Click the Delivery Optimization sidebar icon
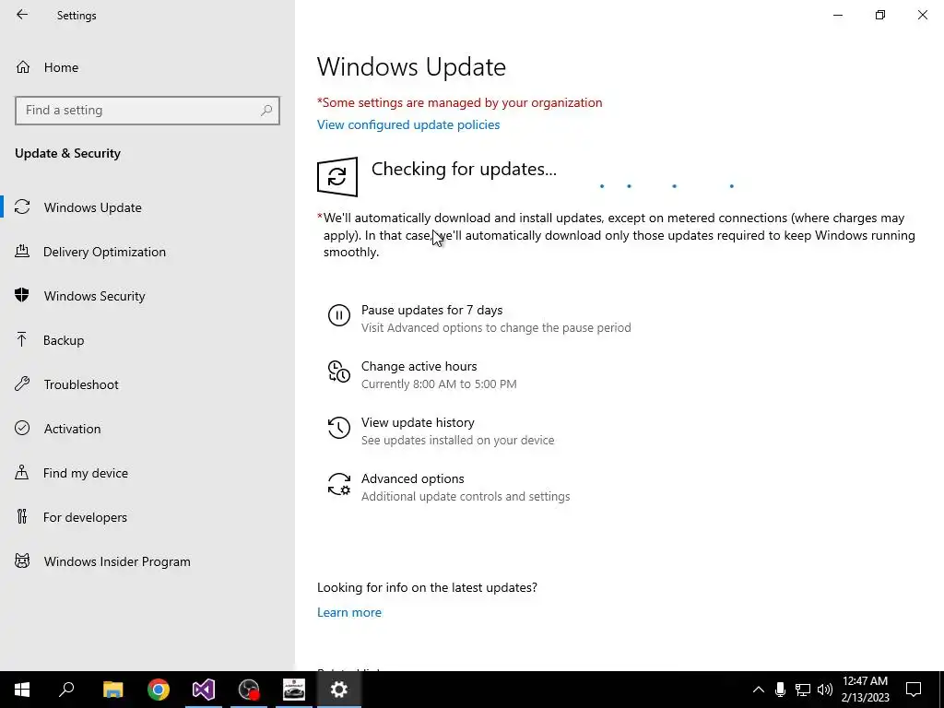This screenshot has width=944, height=708. [22, 251]
